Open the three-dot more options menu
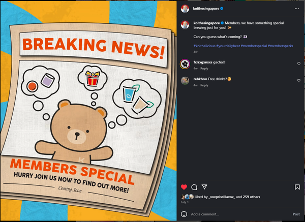 [x=297, y=9]
